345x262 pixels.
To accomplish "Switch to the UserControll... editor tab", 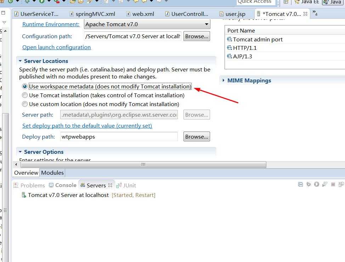I will [187, 14].
